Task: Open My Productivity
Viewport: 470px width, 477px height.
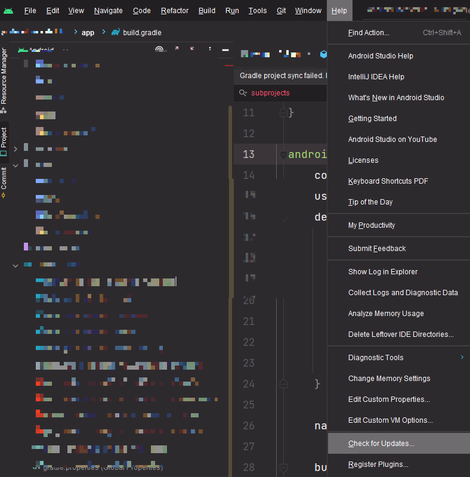Action: pyautogui.click(x=399, y=225)
